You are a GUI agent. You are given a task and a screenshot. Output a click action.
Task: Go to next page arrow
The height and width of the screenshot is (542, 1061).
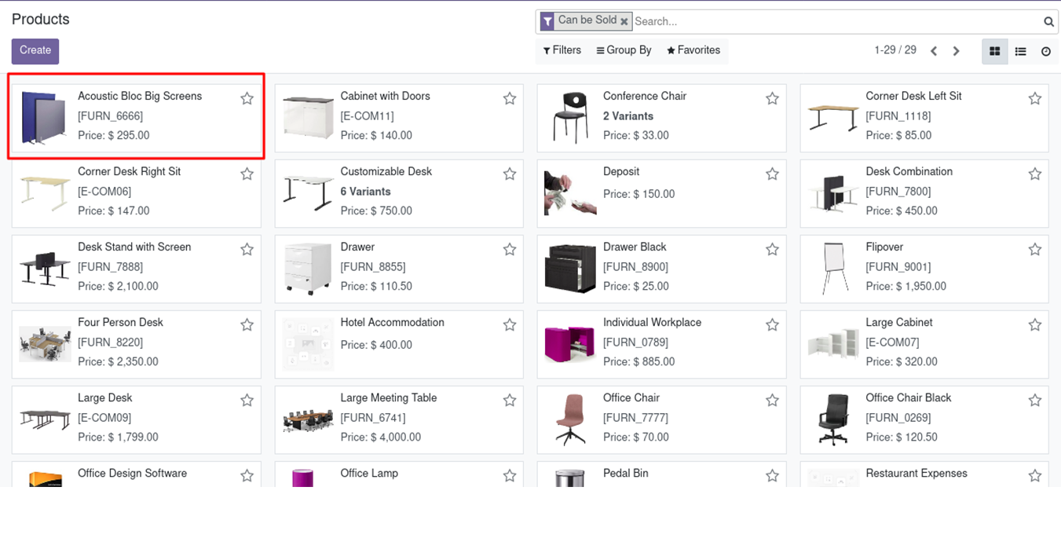click(956, 51)
